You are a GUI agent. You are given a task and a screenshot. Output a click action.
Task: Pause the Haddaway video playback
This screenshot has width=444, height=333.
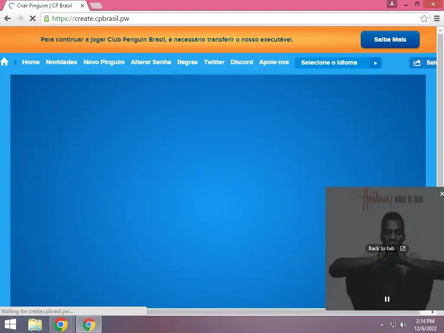click(387, 299)
